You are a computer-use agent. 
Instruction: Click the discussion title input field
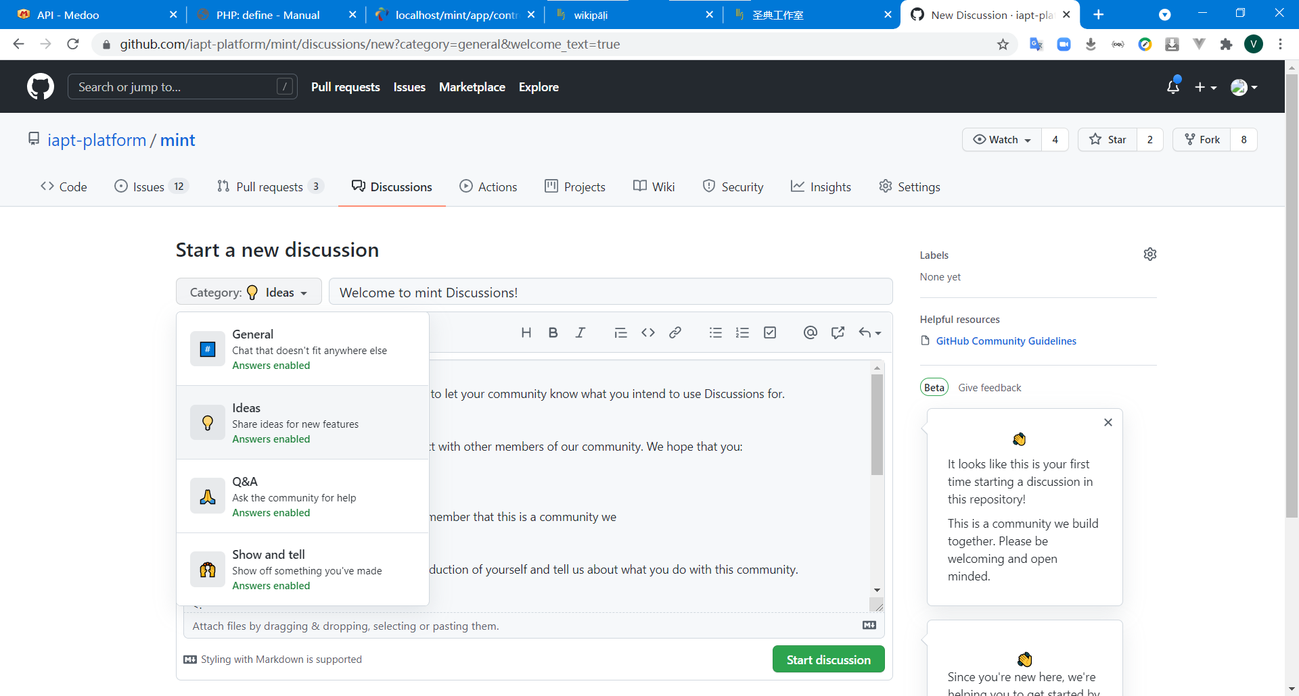[610, 292]
